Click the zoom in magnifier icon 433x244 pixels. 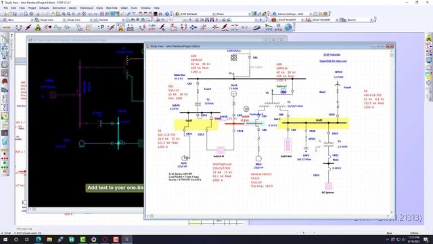coord(64,14)
